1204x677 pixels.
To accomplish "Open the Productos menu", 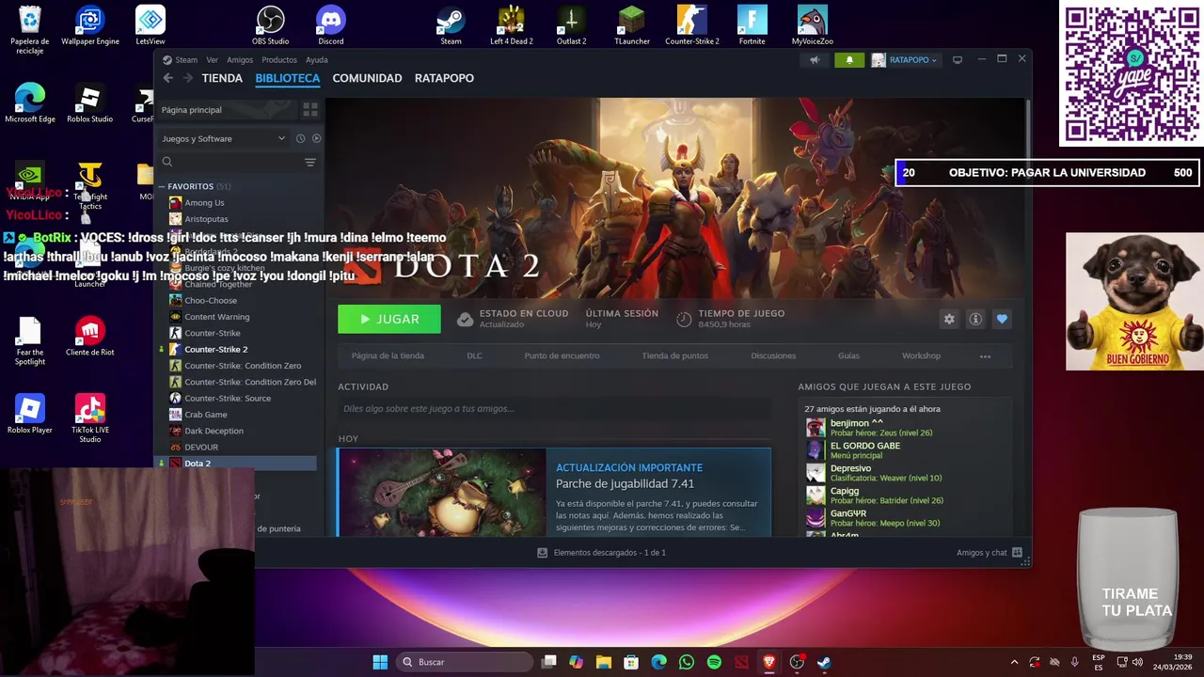I will (279, 60).
